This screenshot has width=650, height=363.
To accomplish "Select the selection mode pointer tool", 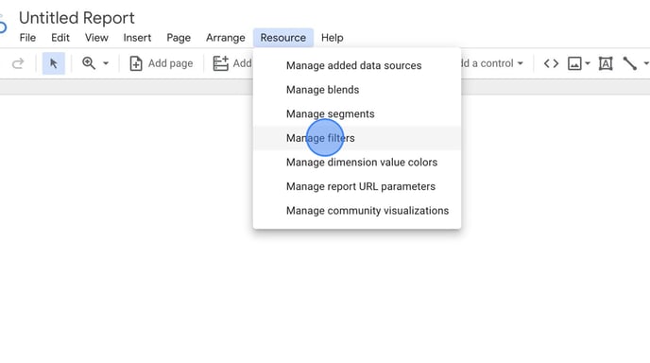I will click(54, 63).
